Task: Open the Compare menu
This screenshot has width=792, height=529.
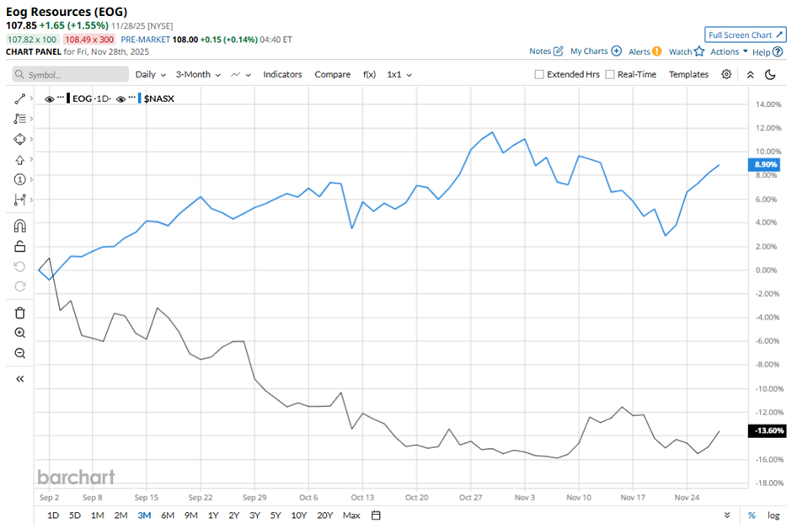Action: click(332, 74)
